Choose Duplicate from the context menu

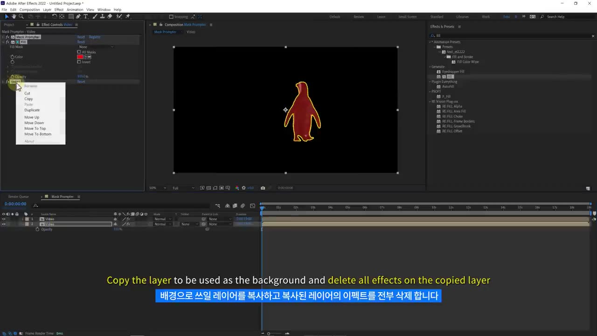(x=32, y=110)
